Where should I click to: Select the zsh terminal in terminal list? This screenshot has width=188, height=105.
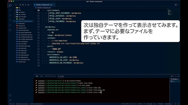pos(175,81)
